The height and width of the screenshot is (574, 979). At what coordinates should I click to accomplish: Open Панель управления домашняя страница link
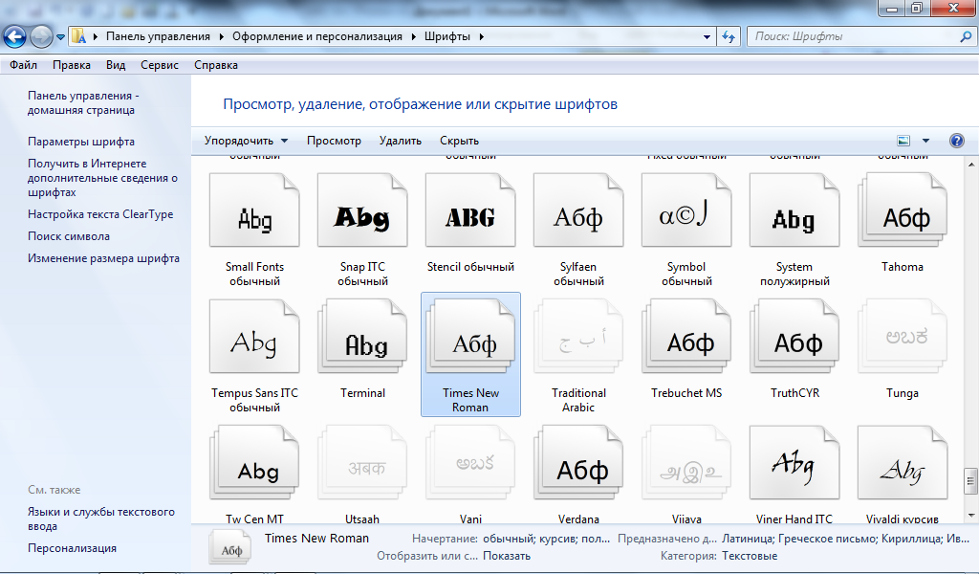(83, 103)
